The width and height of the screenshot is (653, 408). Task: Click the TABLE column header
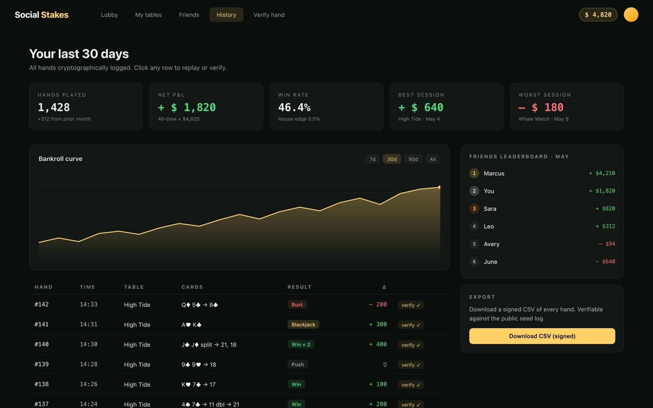[x=134, y=287]
